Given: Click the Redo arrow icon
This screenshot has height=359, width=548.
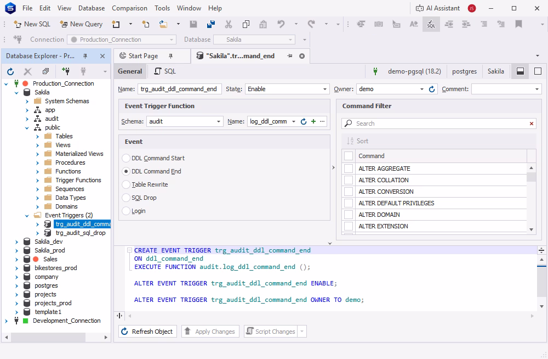Looking at the screenshot, I should tap(311, 24).
